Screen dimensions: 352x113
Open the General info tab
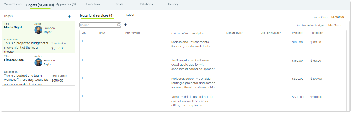click(x=13, y=4)
